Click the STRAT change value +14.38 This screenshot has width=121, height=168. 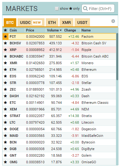74,116
